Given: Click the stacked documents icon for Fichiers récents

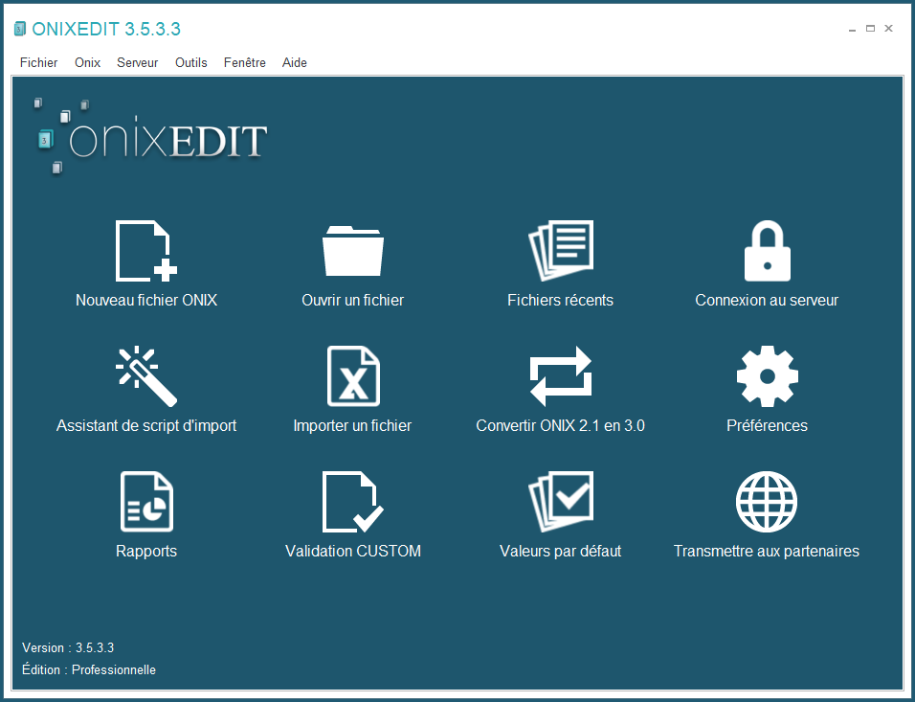Looking at the screenshot, I should pos(561,251).
